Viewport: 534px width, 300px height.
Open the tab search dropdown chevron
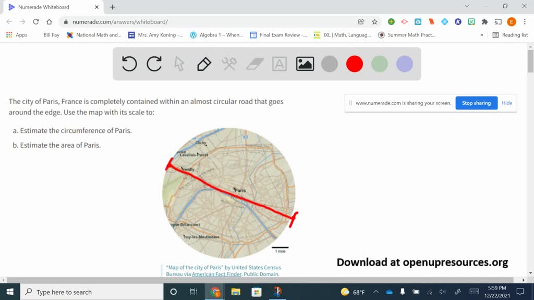point(467,6)
